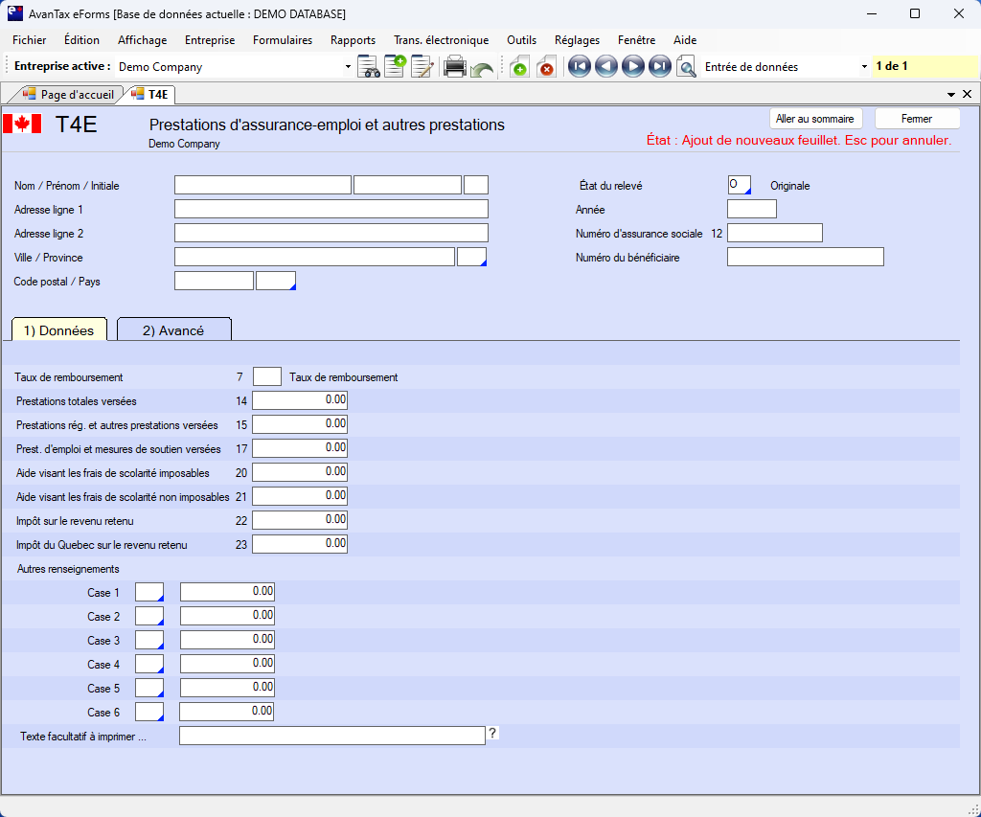
Task: Open the Province code selector box
Action: tap(472, 257)
